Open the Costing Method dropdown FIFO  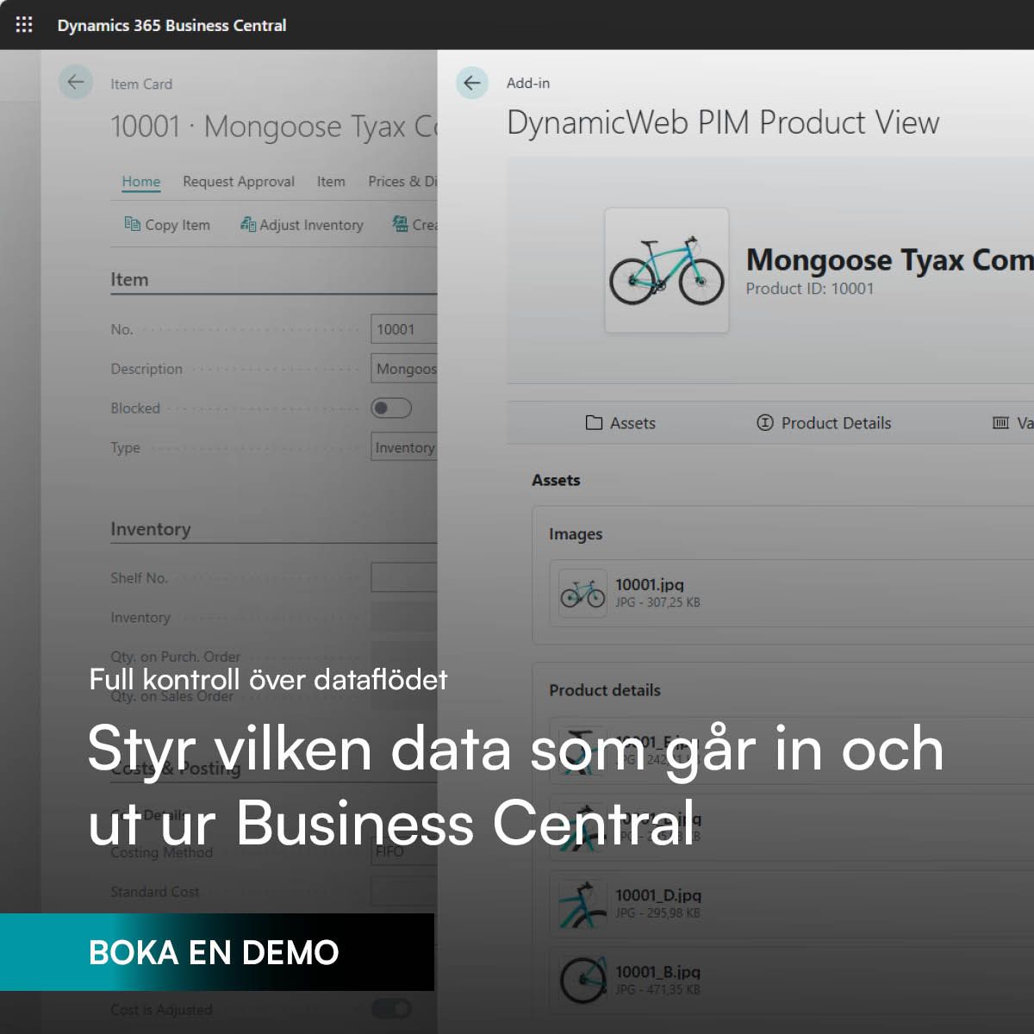point(404,851)
